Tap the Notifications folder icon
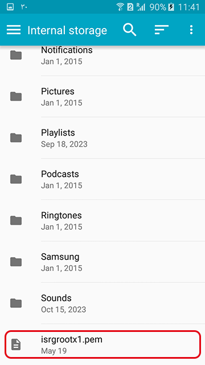The image size is (205, 365). pos(16,55)
